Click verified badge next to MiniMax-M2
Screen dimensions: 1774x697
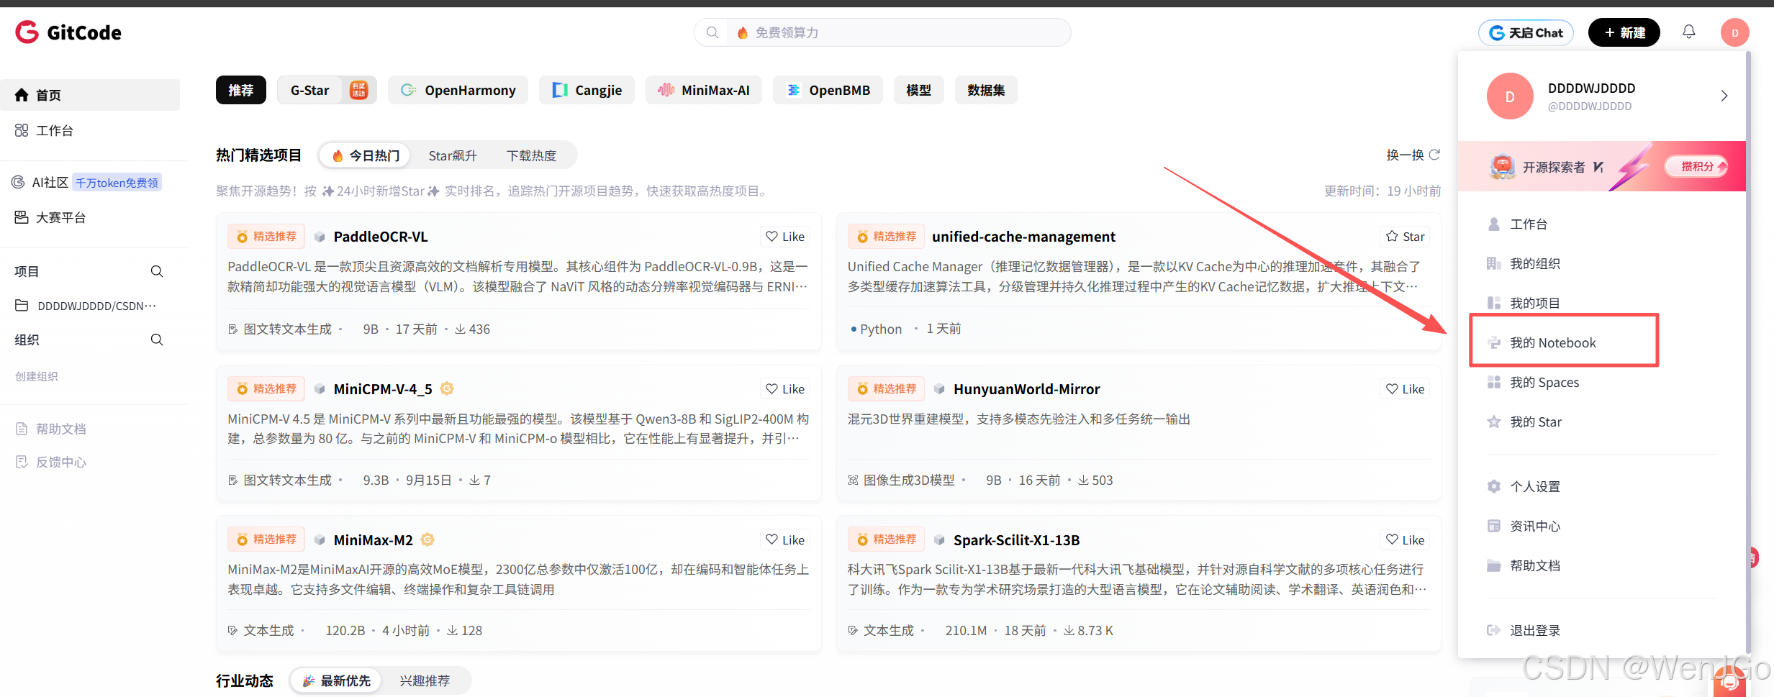pos(427,539)
